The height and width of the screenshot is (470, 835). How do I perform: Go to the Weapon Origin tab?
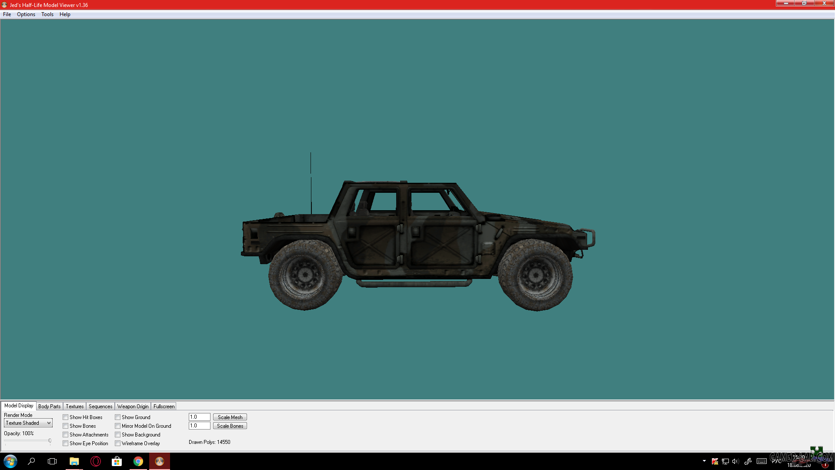pos(133,406)
